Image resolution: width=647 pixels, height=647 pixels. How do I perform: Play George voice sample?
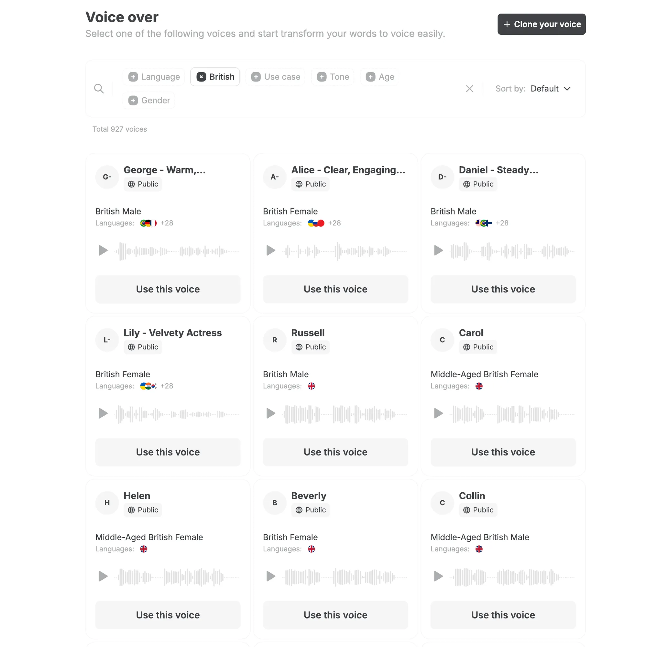tap(103, 250)
